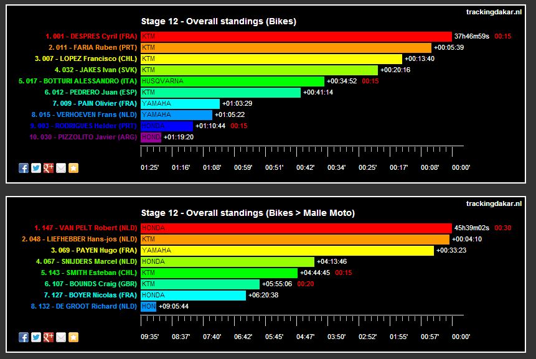Image resolution: width=536 pixels, height=359 pixels.
Task: Select rider '4. 067 - SNIJDERS Marcel (NLD)'
Action: coord(87,261)
